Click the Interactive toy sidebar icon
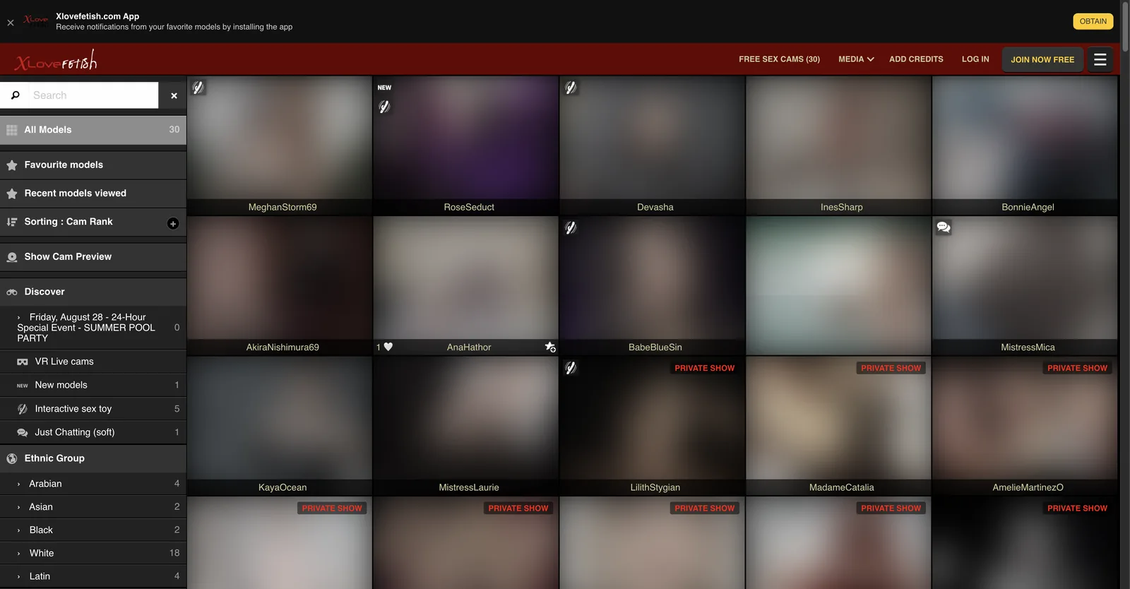Screen dimensions: 1130x589 coord(23,409)
